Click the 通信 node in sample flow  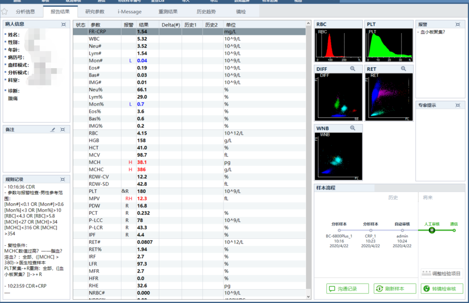tap(454, 231)
